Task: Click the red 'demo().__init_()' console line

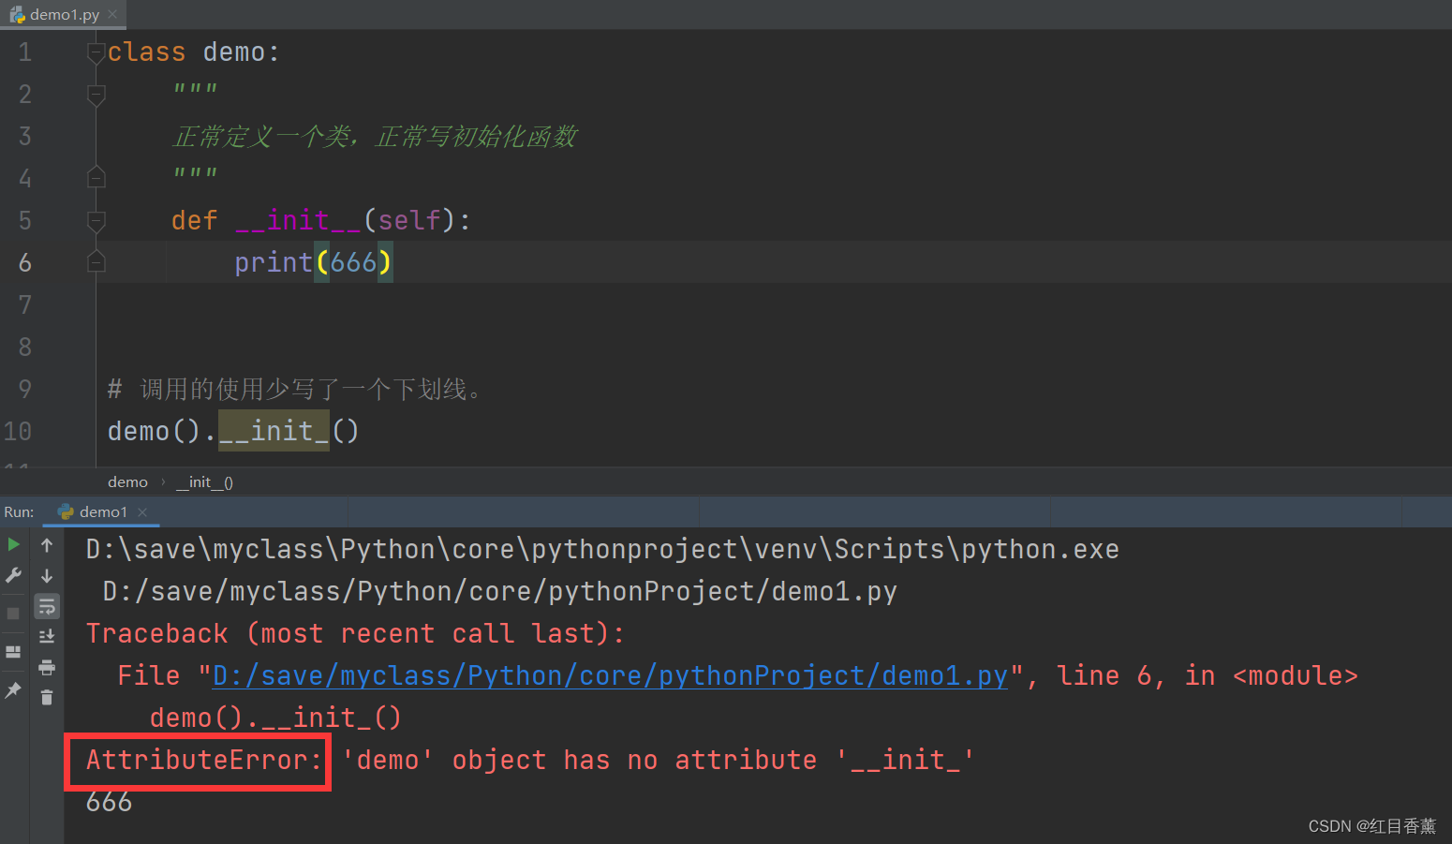Action: click(x=275, y=718)
